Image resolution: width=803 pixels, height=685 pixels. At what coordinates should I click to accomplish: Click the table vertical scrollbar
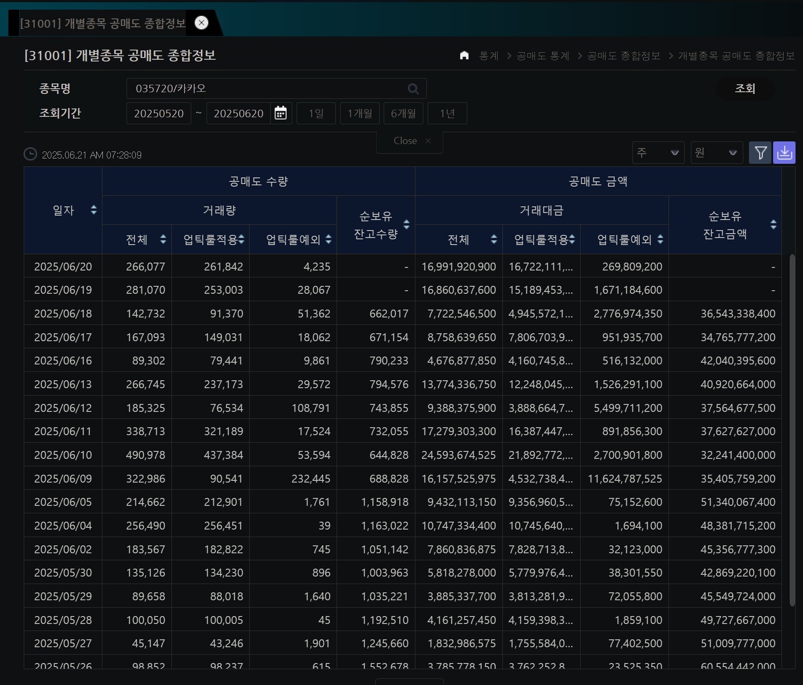tap(792, 430)
